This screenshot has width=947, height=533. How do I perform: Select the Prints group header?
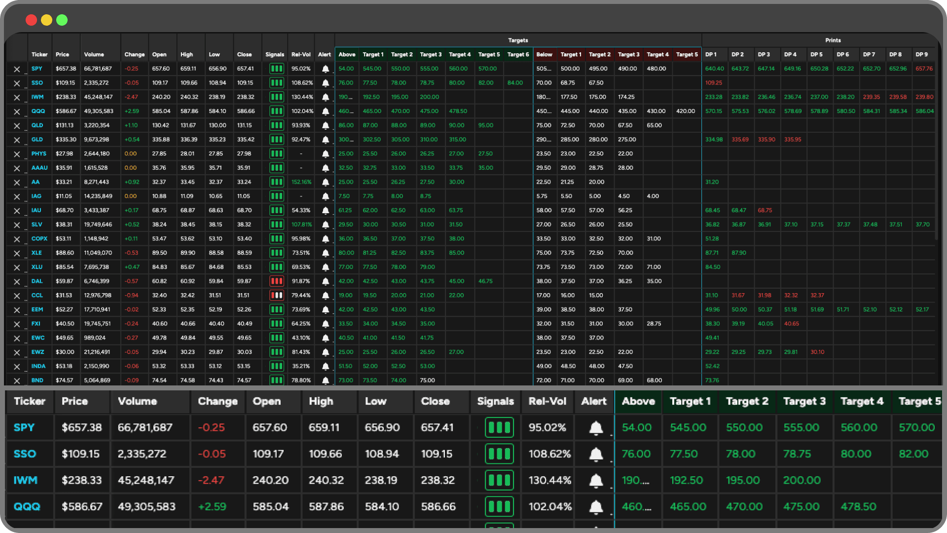(833, 40)
